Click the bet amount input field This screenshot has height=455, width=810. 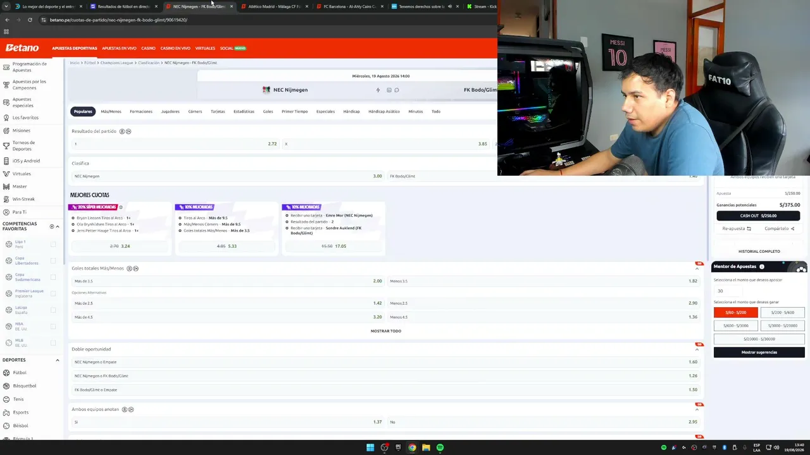tap(728, 291)
